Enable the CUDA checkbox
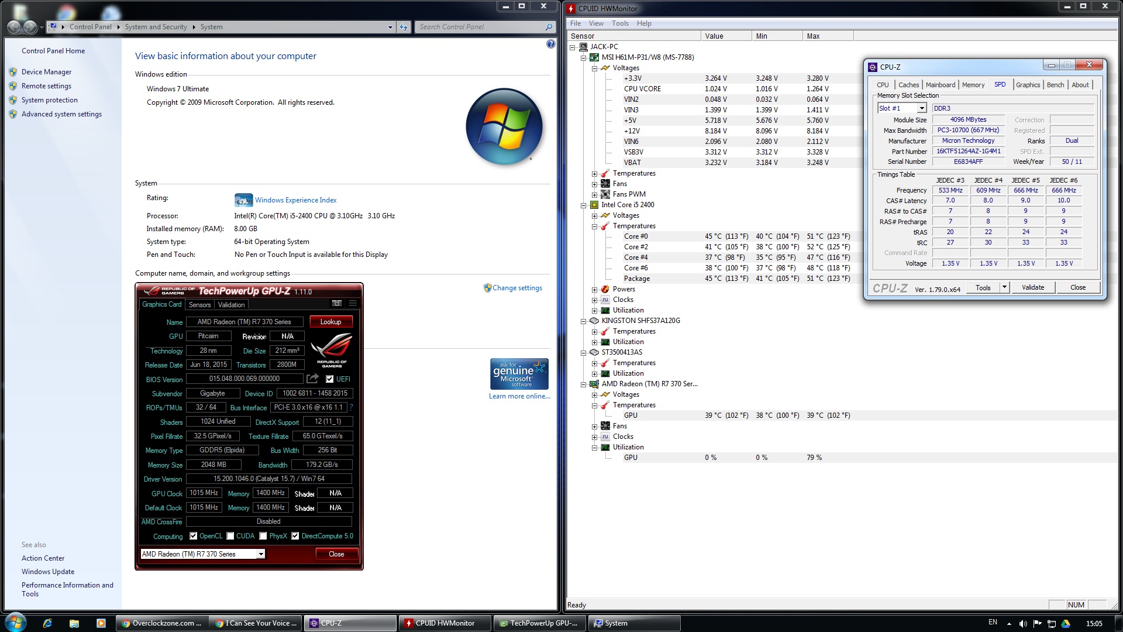This screenshot has height=632, width=1123. (x=230, y=536)
